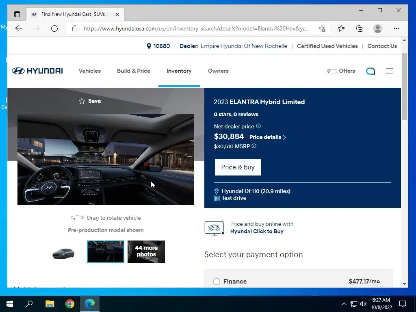Viewport: 416px width, 312px height.
Task: Change zip code 10580 location
Action: (x=158, y=46)
